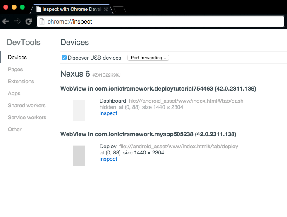Open a new browser tab

click(120, 9)
